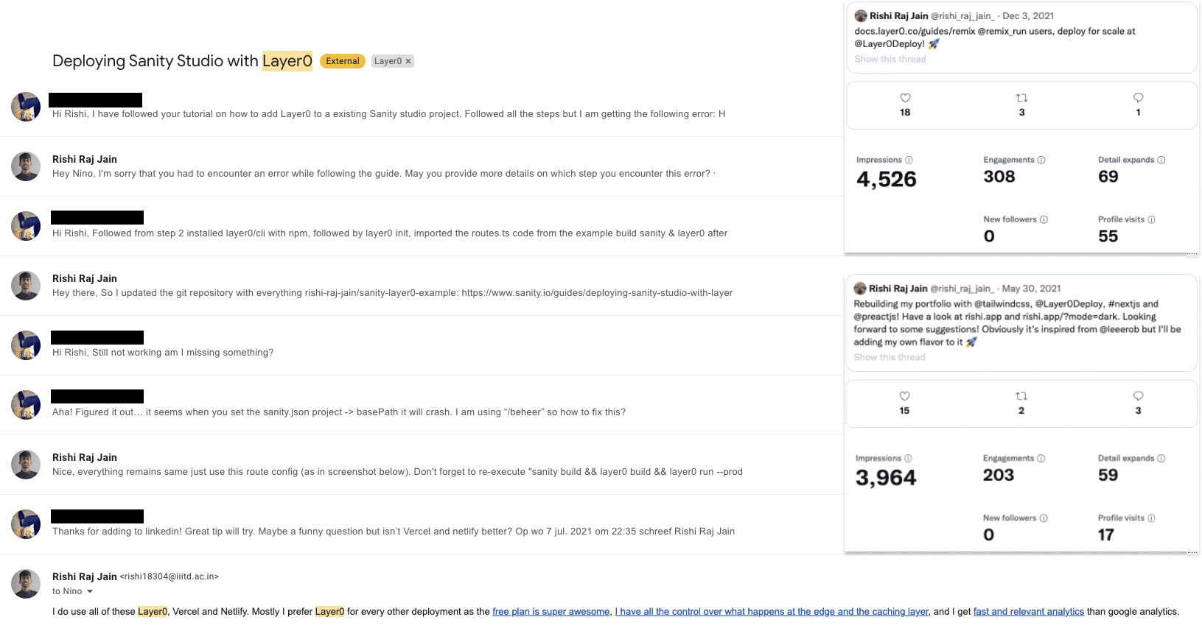1202x628 pixels.
Task: Open link about control over edge and caching
Action: pyautogui.click(x=772, y=612)
